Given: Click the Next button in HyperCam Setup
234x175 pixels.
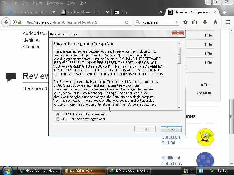Looking at the screenshot, I should (x=145, y=129).
